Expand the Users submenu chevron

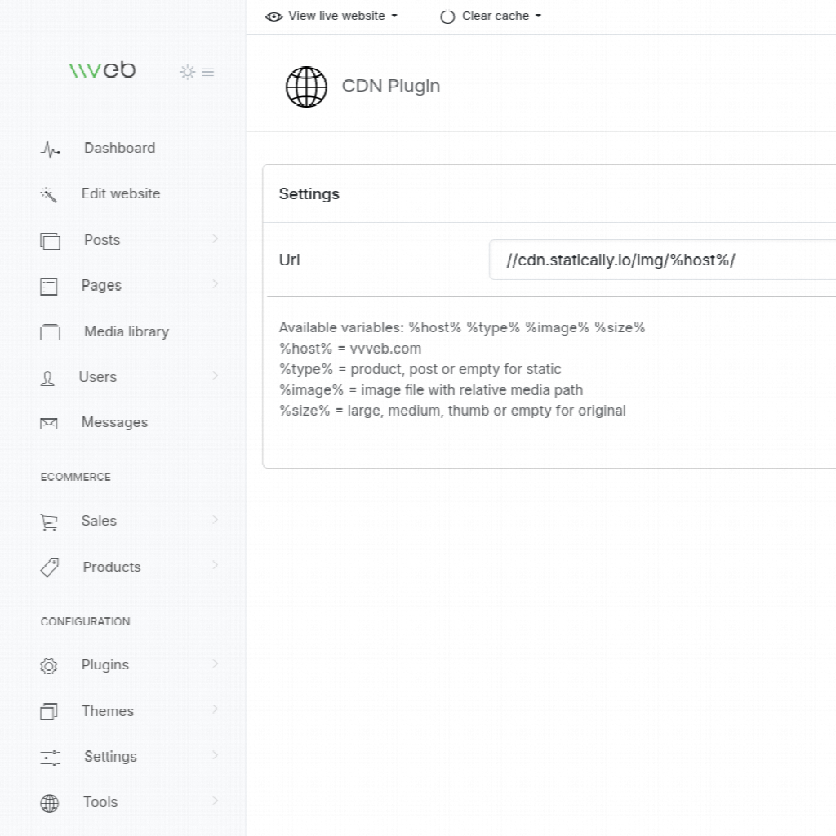pos(216,376)
